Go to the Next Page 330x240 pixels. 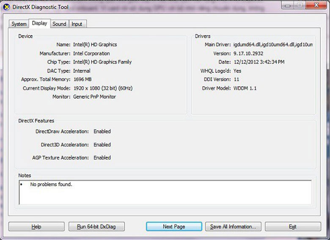pyautogui.click(x=174, y=226)
